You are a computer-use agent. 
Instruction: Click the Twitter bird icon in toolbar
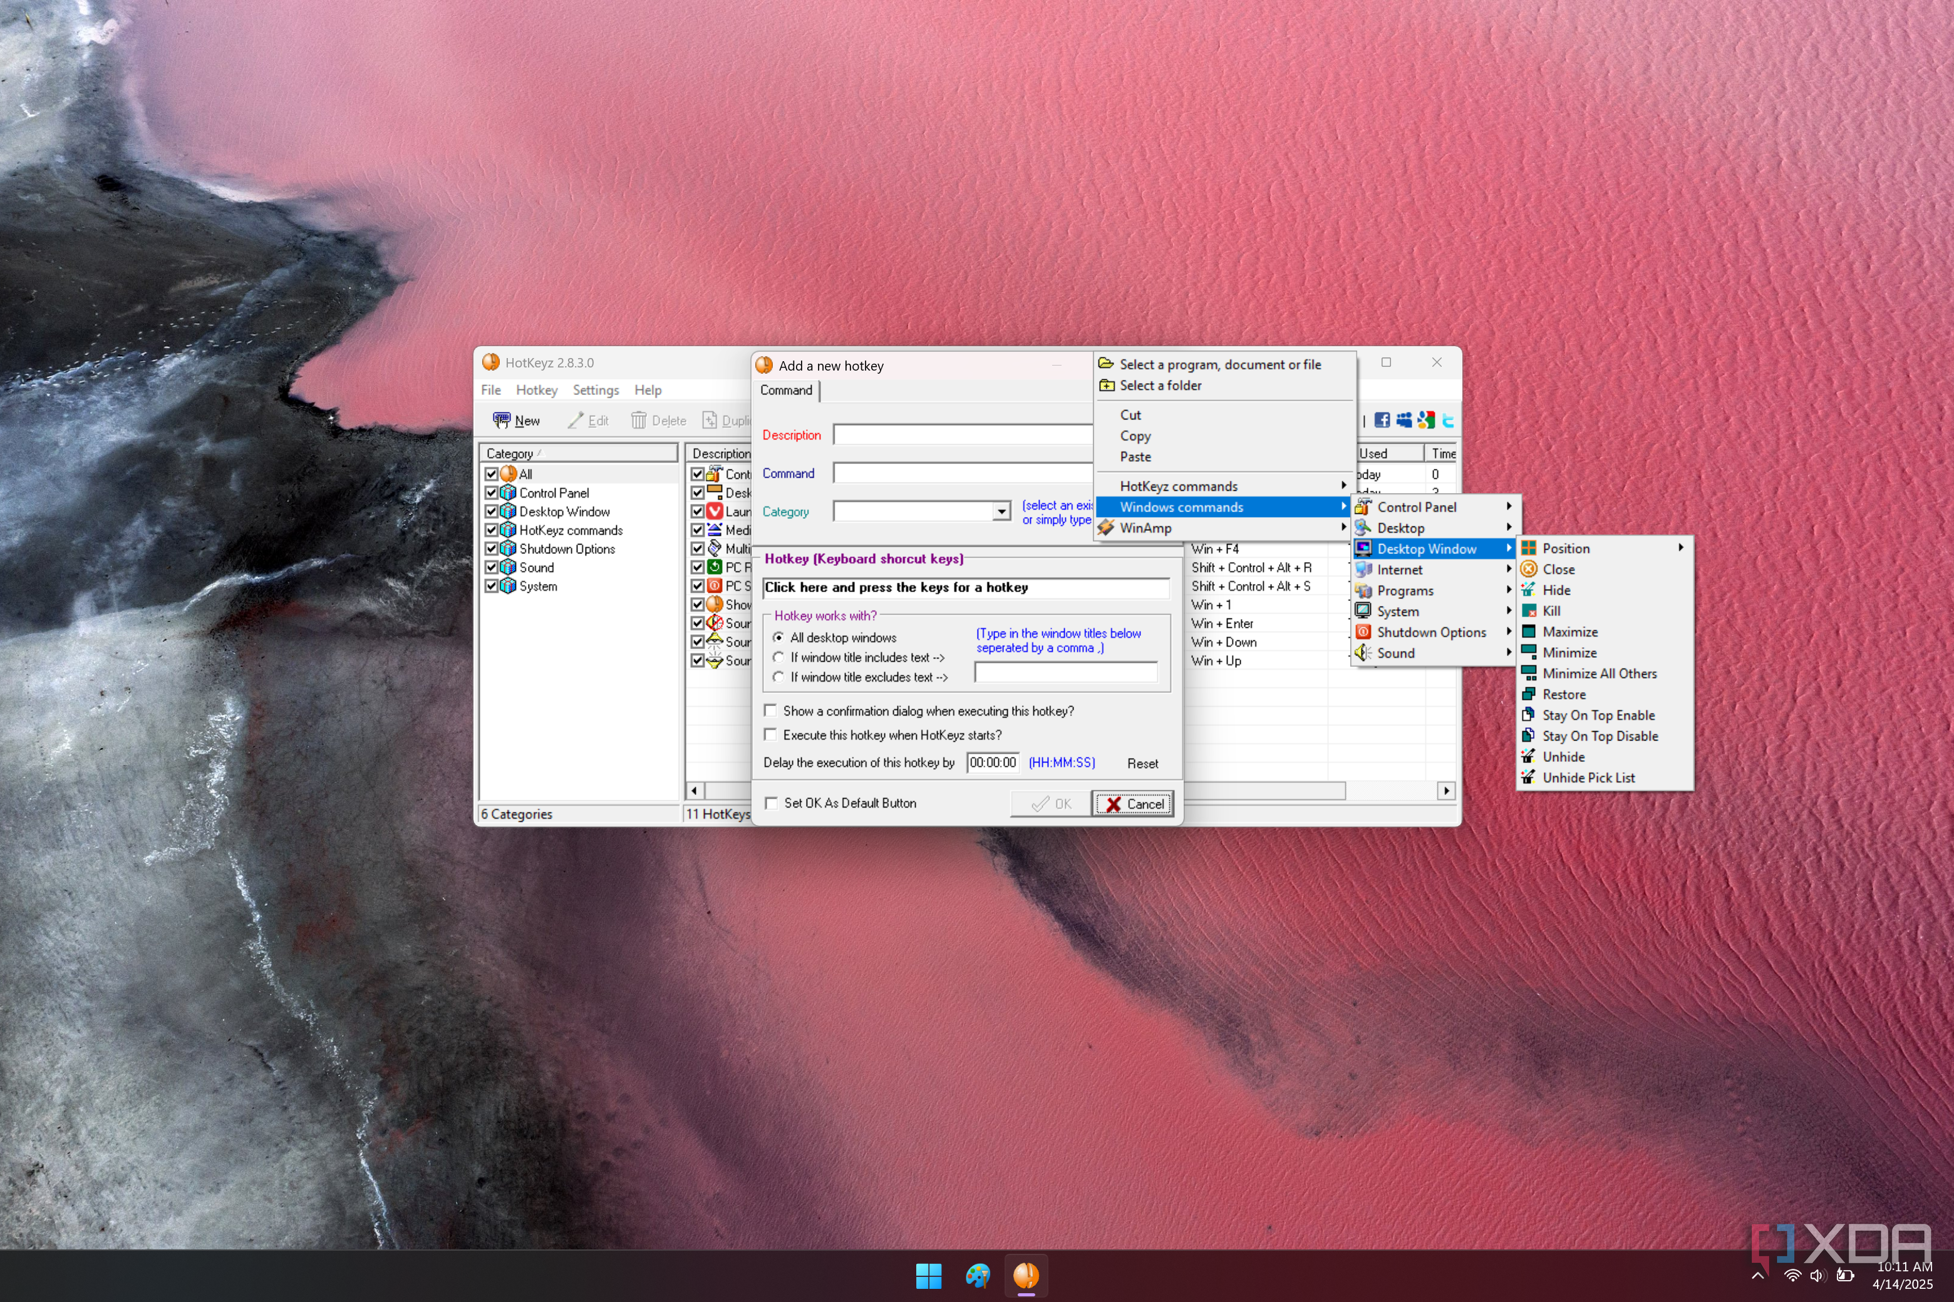pos(1448,420)
